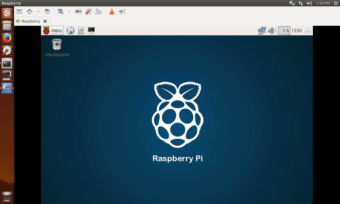340x204 pixels.
Task: Open the screenshot dropdown arrow in the toolbar
Action: pyautogui.click(x=69, y=11)
